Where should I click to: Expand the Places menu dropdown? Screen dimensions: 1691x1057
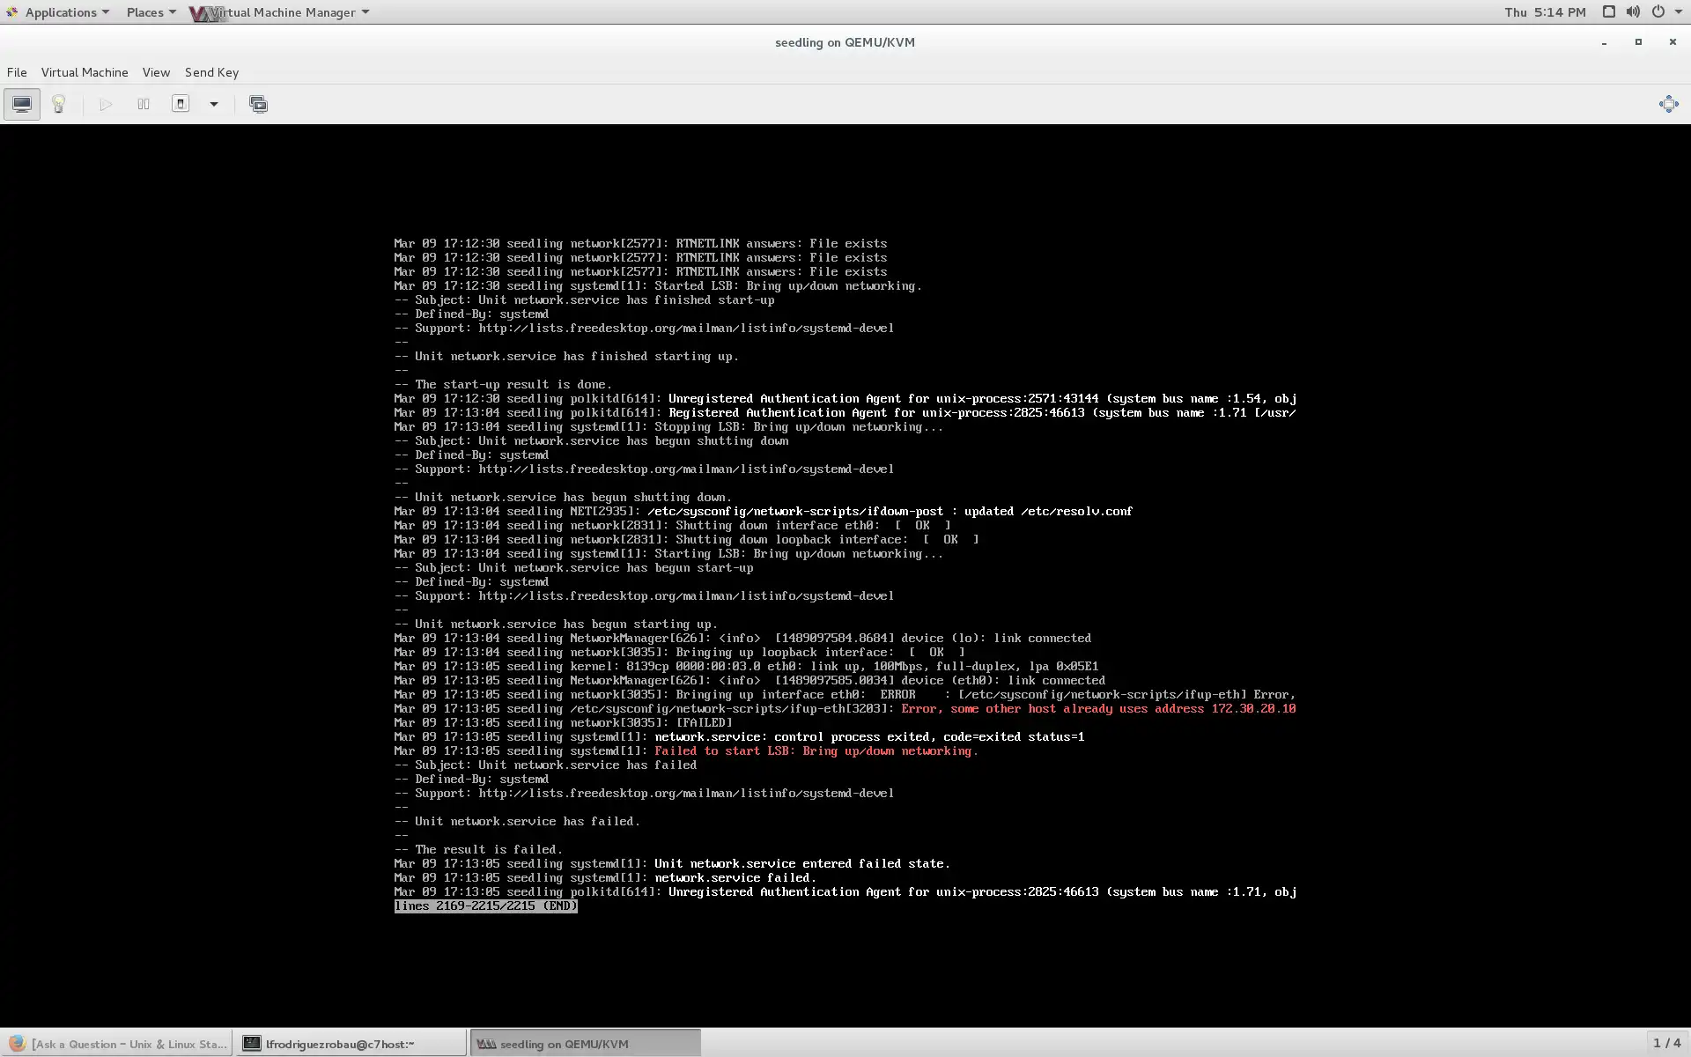click(x=151, y=12)
